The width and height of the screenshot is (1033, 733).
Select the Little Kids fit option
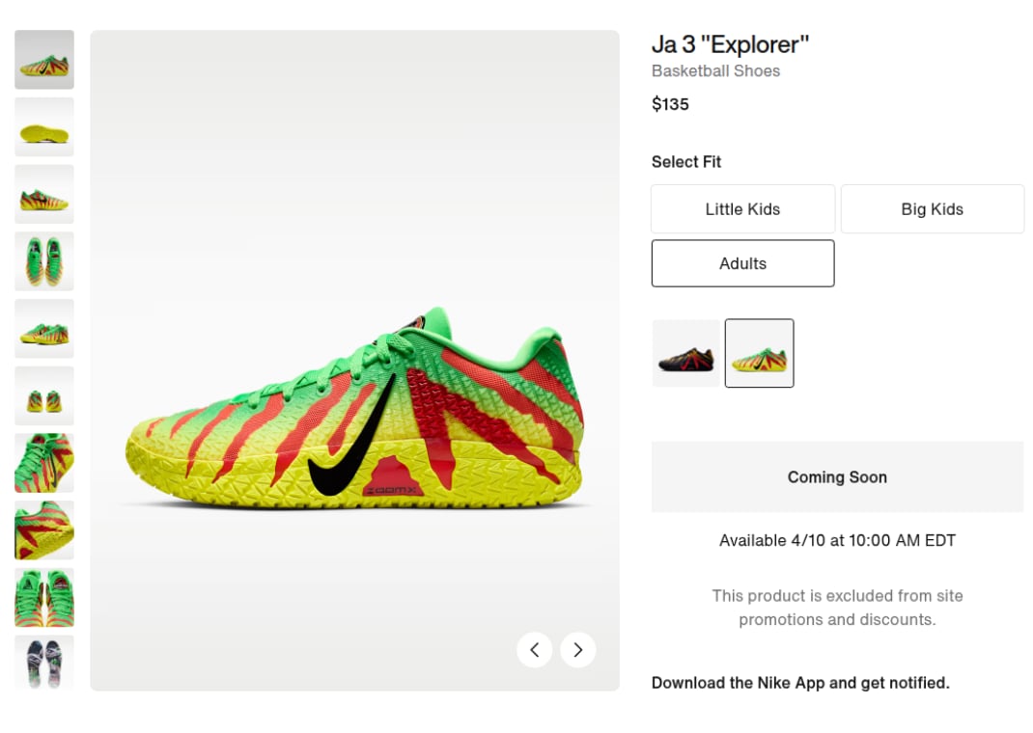click(x=742, y=208)
